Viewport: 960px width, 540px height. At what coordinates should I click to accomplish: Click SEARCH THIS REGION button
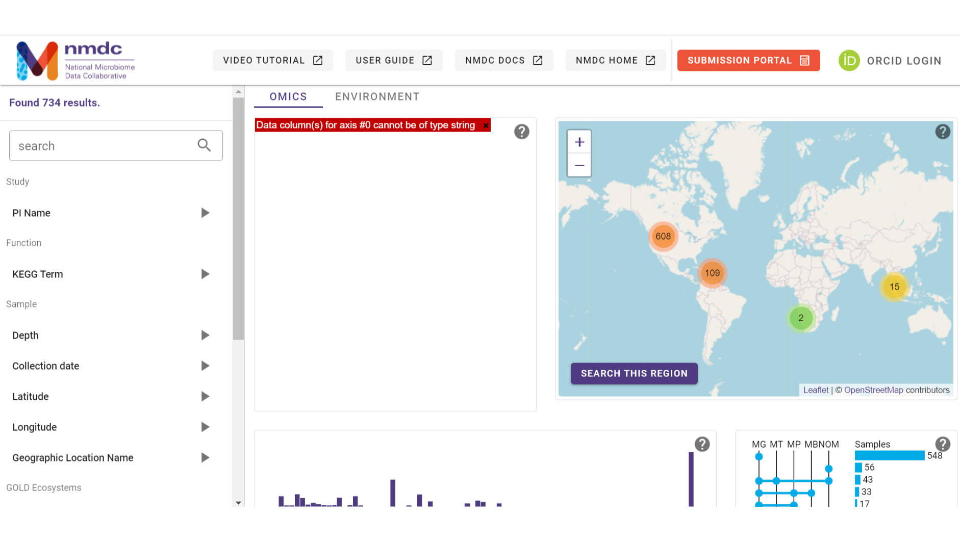(634, 373)
